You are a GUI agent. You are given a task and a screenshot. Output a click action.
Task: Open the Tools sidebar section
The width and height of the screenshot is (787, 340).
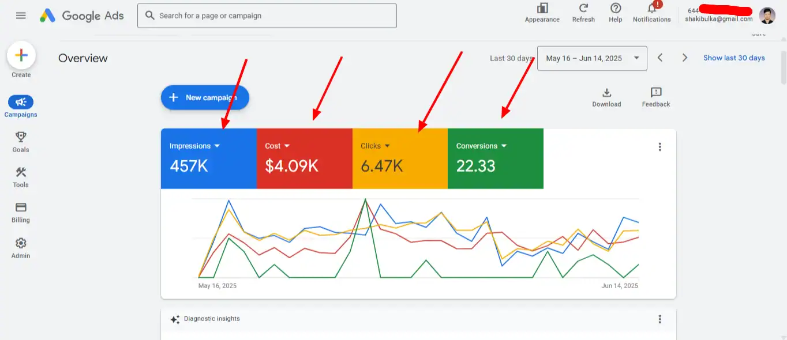click(x=21, y=176)
